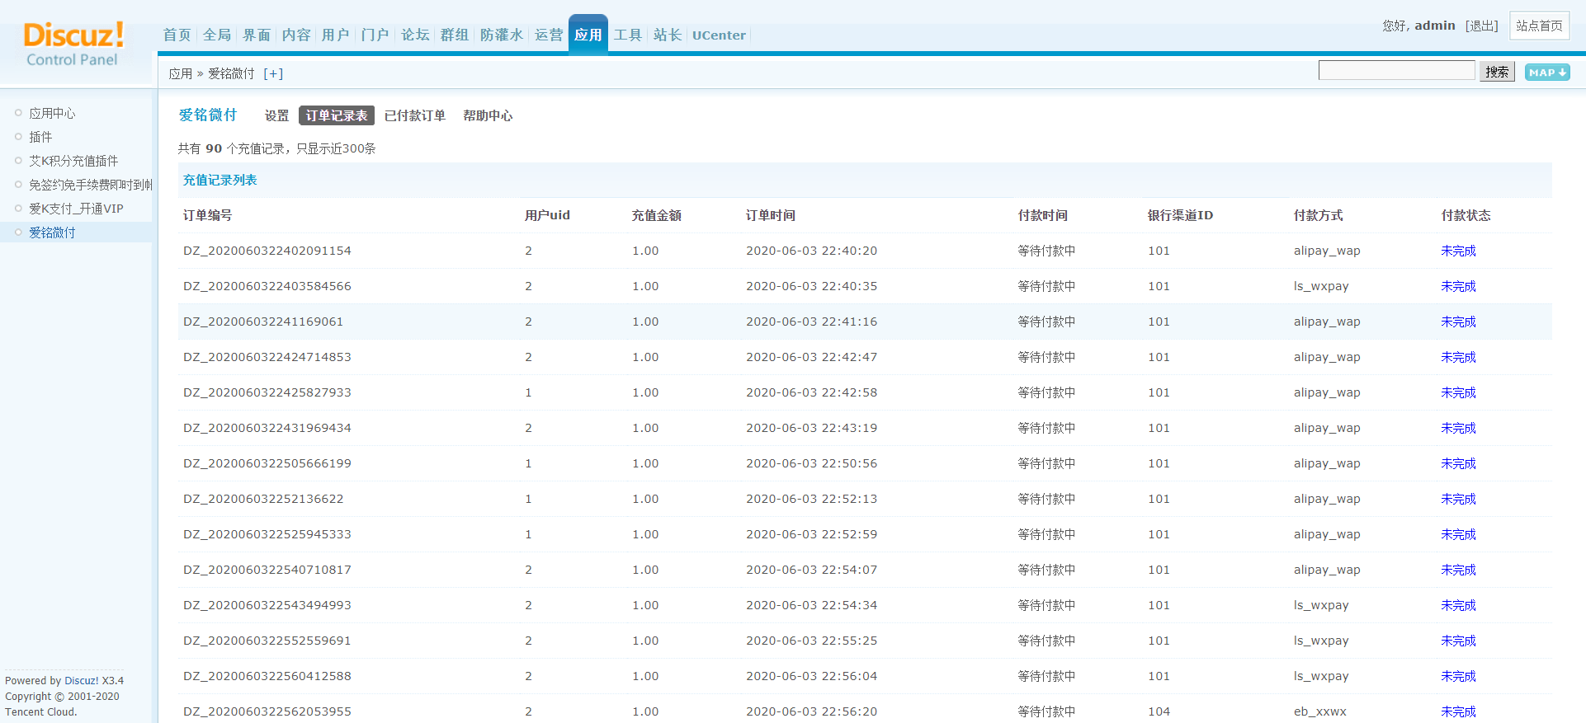1586x723 pixels.
Task: Open the 帮助中心 tab
Action: [488, 115]
